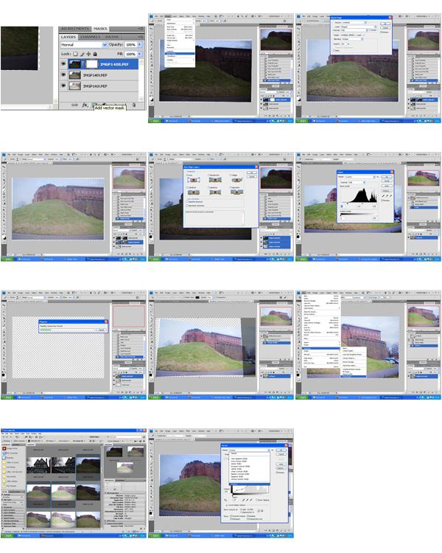Select the white layer mask thumbnail on IMGP1408.PEF
Screen dimensions: 442x553
point(93,65)
